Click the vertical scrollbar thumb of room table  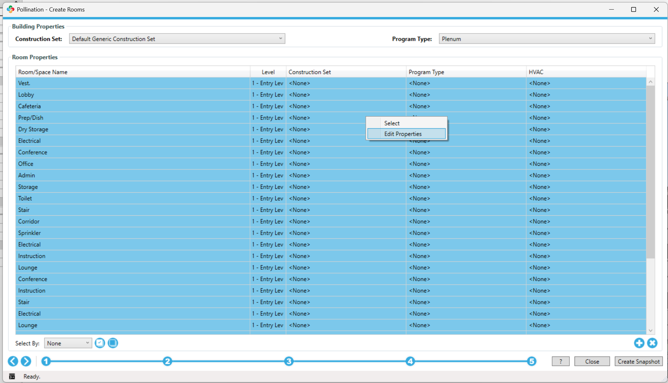(650, 172)
